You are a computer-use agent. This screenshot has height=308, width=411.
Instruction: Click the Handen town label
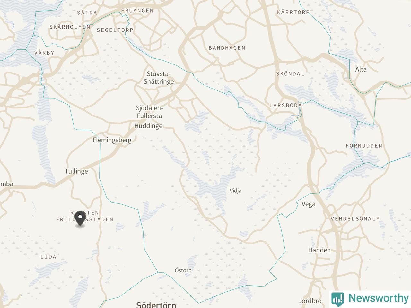click(319, 250)
